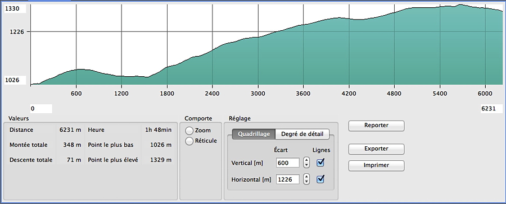This screenshot has width=506, height=204.
Task: Click the Point le plus bas value 1026 m
Action: (161, 145)
